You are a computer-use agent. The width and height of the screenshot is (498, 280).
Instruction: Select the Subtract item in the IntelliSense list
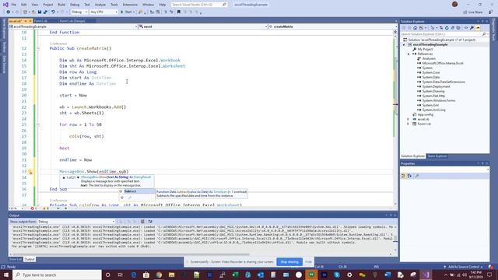[137, 191]
